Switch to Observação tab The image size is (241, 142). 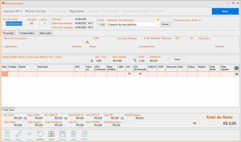click(x=45, y=33)
